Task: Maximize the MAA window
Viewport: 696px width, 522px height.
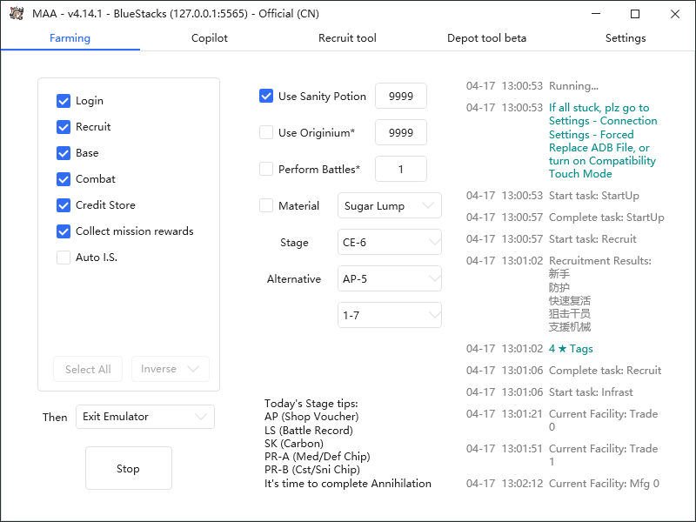Action: click(635, 14)
